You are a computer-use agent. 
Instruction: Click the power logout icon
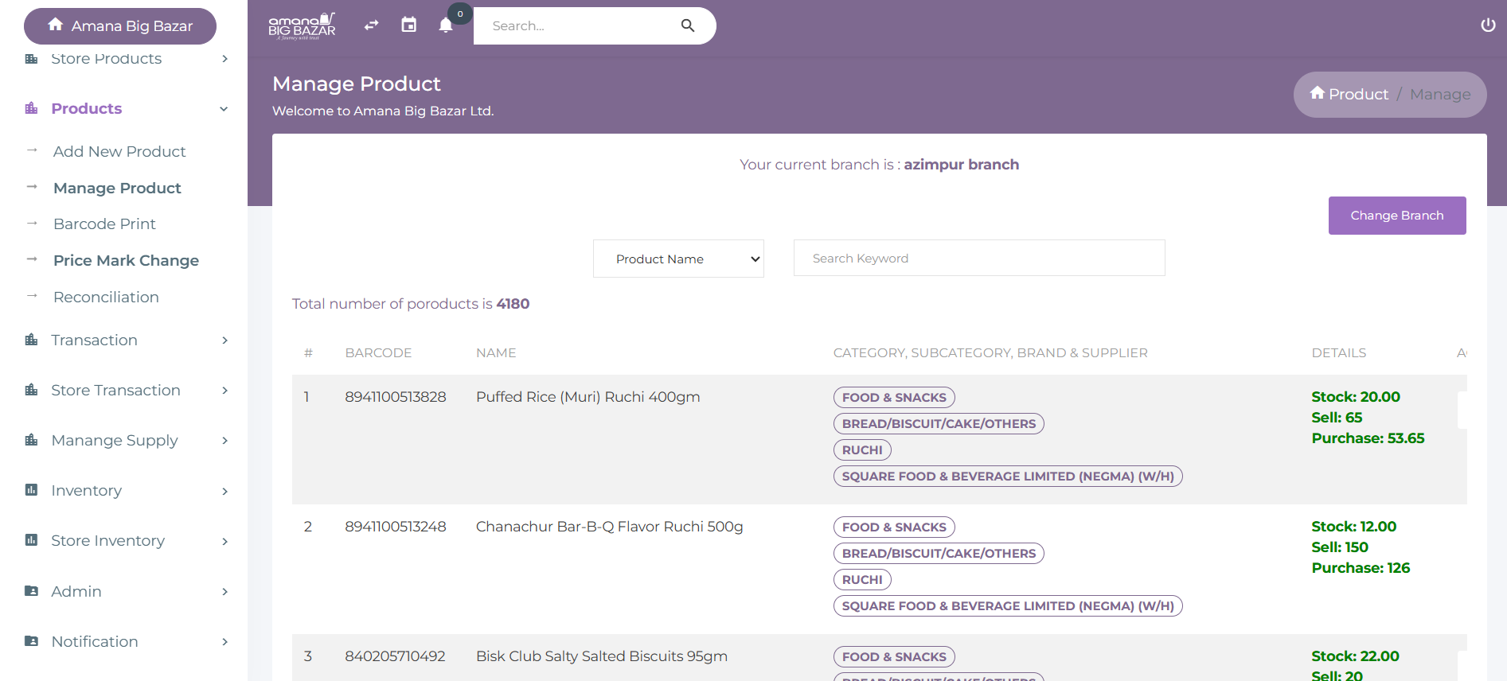point(1488,25)
